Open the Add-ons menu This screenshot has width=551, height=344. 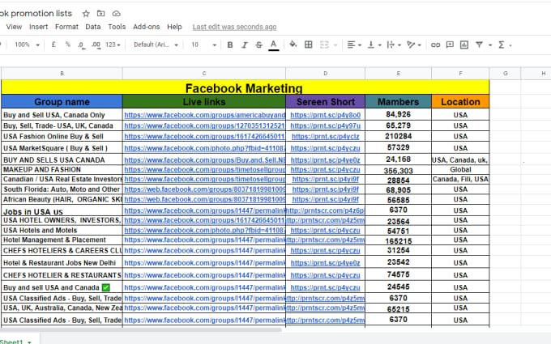click(146, 27)
